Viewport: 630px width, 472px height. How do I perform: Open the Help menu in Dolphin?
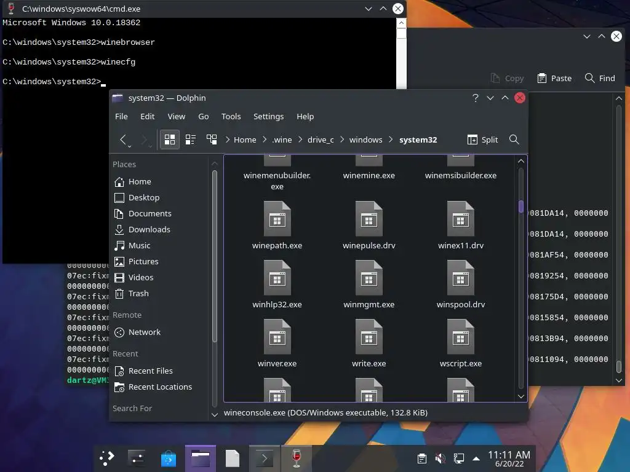click(x=305, y=116)
